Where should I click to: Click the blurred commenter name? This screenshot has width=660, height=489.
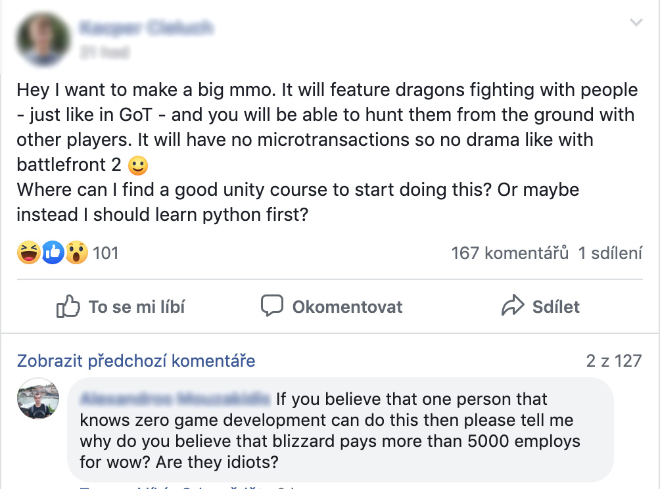tap(175, 398)
